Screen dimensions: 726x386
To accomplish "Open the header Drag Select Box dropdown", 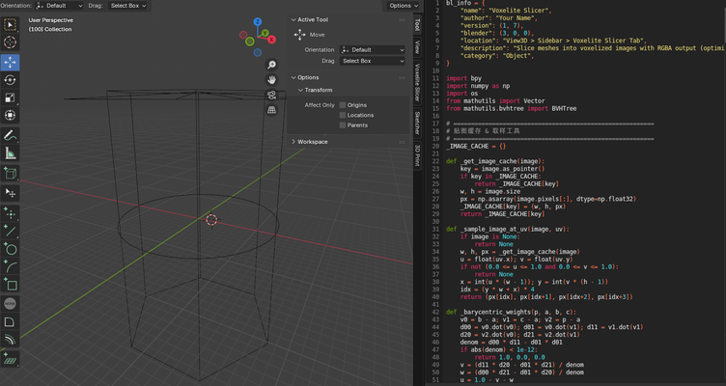I will (x=129, y=6).
